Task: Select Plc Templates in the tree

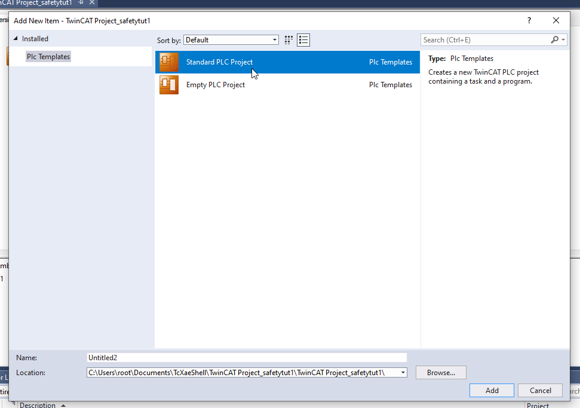Action: pyautogui.click(x=48, y=57)
